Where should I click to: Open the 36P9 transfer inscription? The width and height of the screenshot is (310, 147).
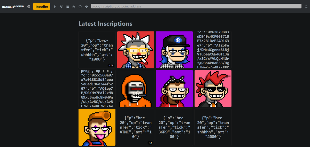click(x=174, y=127)
